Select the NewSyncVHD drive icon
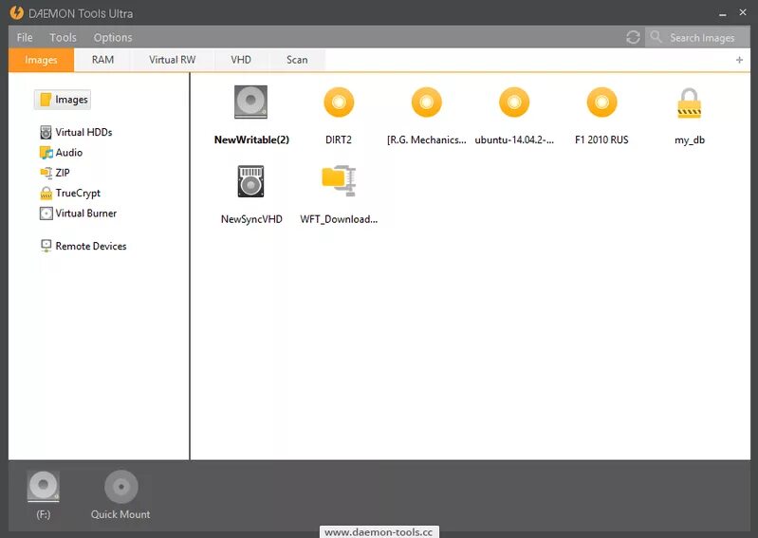This screenshot has width=758, height=538. tap(250, 181)
